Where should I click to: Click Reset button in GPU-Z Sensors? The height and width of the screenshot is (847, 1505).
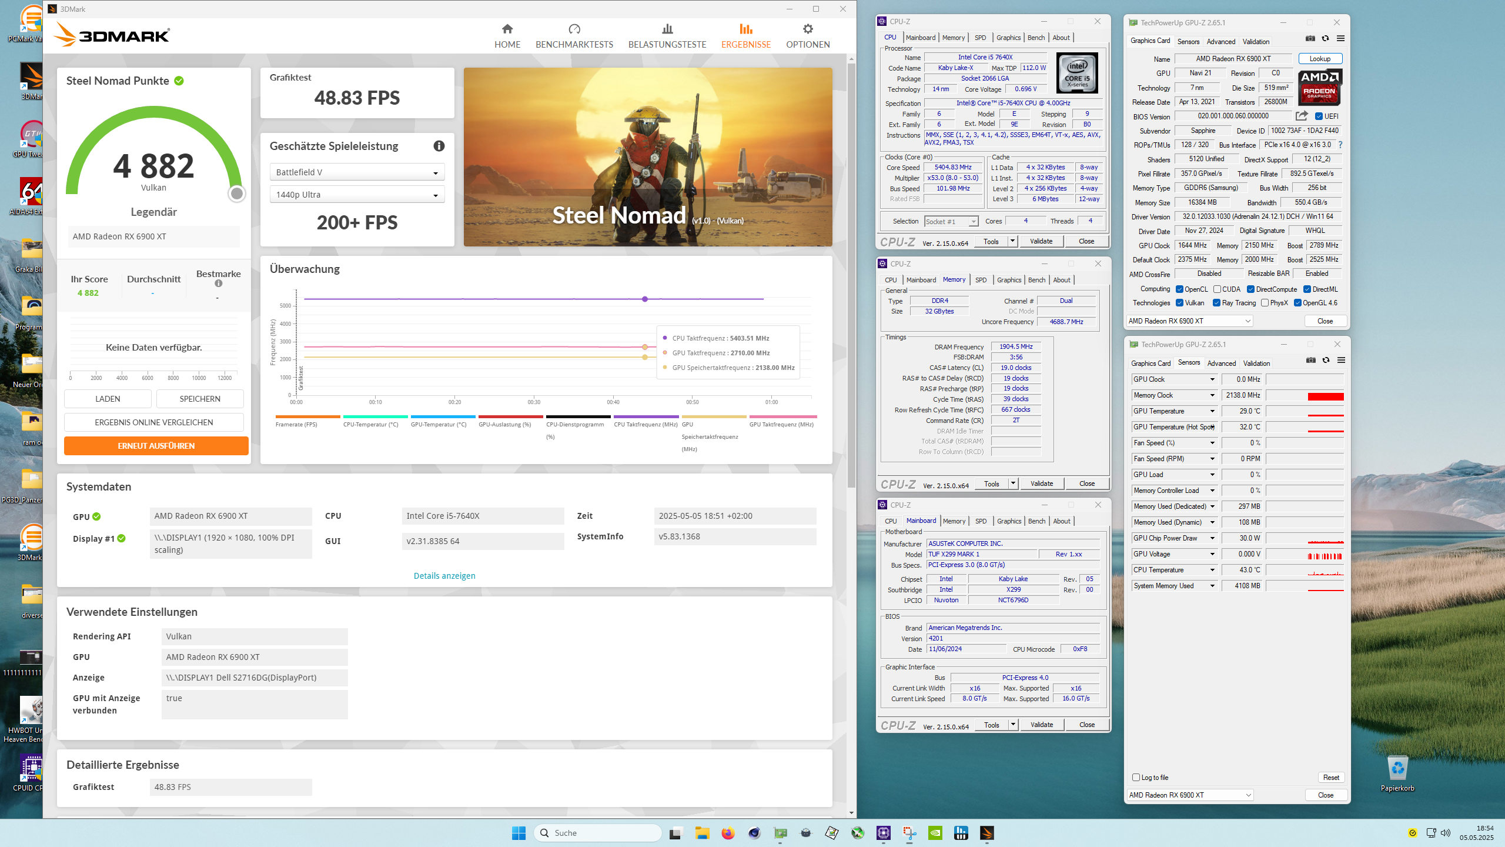pos(1330,778)
